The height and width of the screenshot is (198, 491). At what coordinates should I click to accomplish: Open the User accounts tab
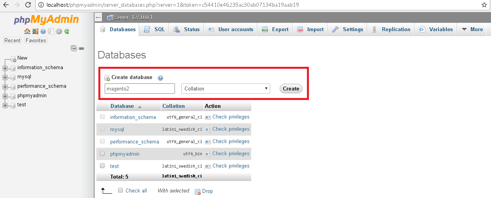[x=230, y=30]
